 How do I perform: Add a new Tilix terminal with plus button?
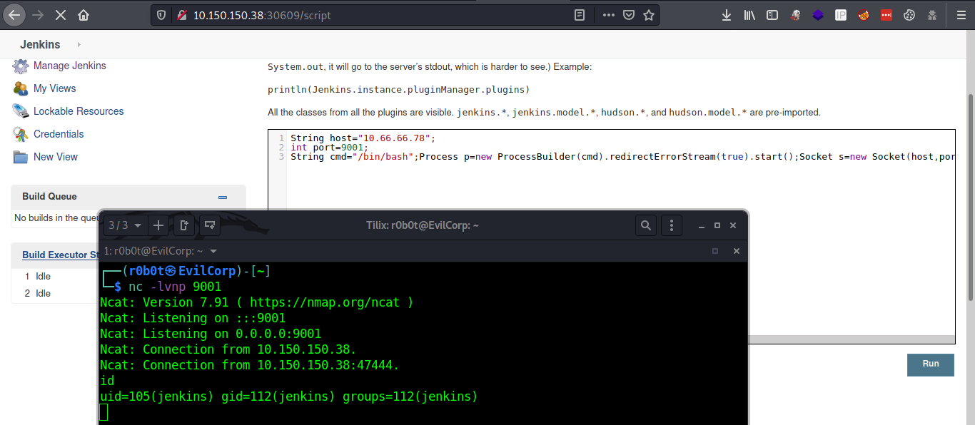pos(158,225)
